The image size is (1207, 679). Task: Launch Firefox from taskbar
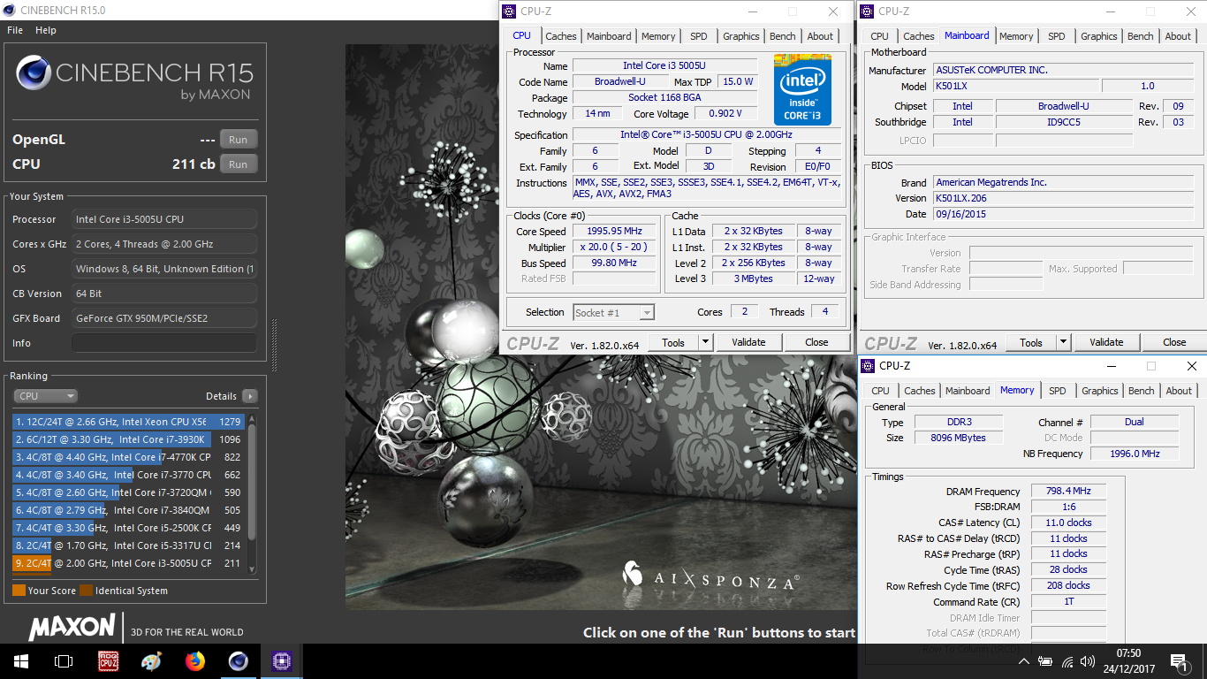pyautogui.click(x=195, y=660)
